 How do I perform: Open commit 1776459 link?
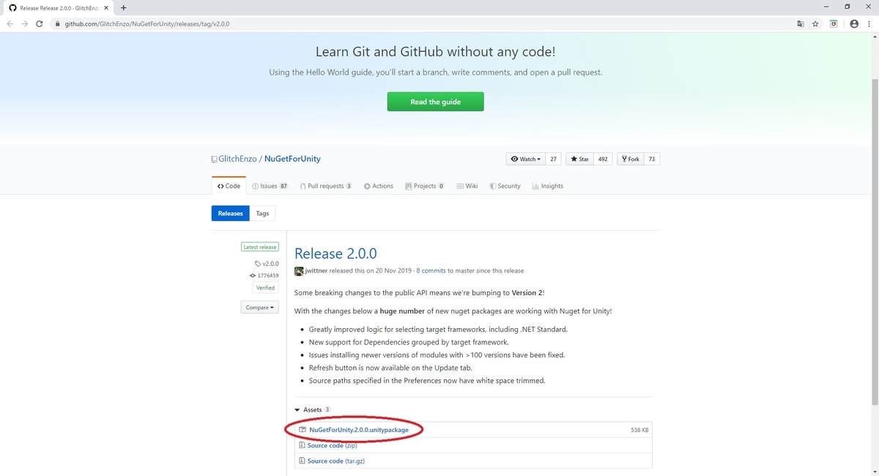(x=264, y=275)
